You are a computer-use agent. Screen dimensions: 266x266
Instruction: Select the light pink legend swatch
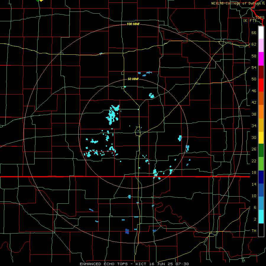261,46
